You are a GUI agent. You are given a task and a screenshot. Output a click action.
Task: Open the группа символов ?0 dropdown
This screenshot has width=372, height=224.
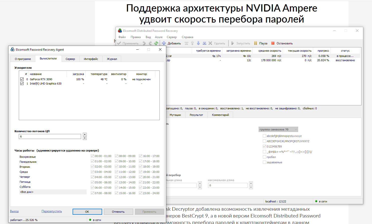click(x=278, y=129)
